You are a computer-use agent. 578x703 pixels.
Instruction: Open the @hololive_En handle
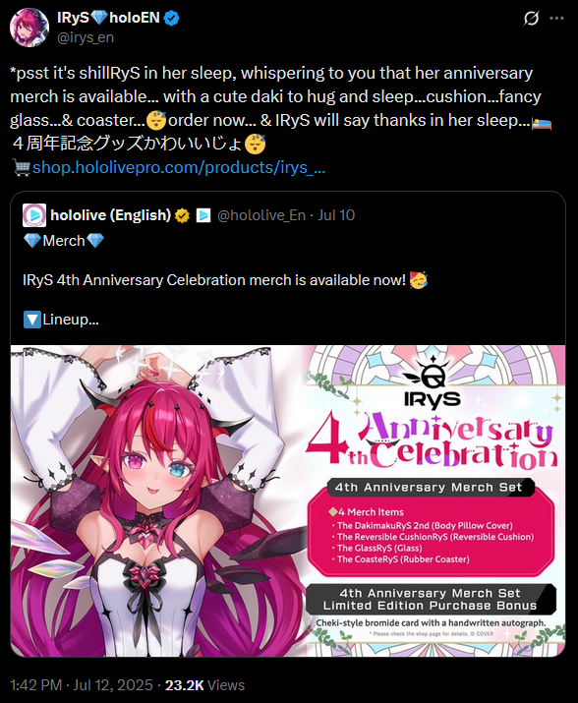pyautogui.click(x=260, y=215)
